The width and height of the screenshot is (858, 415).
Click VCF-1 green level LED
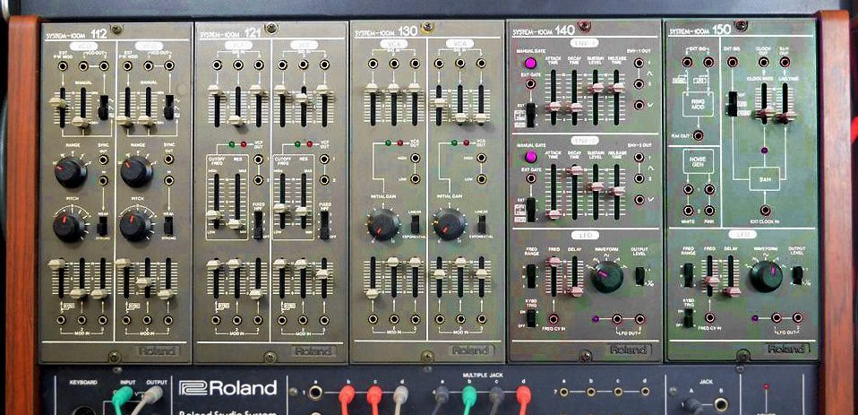pyautogui.click(x=231, y=144)
